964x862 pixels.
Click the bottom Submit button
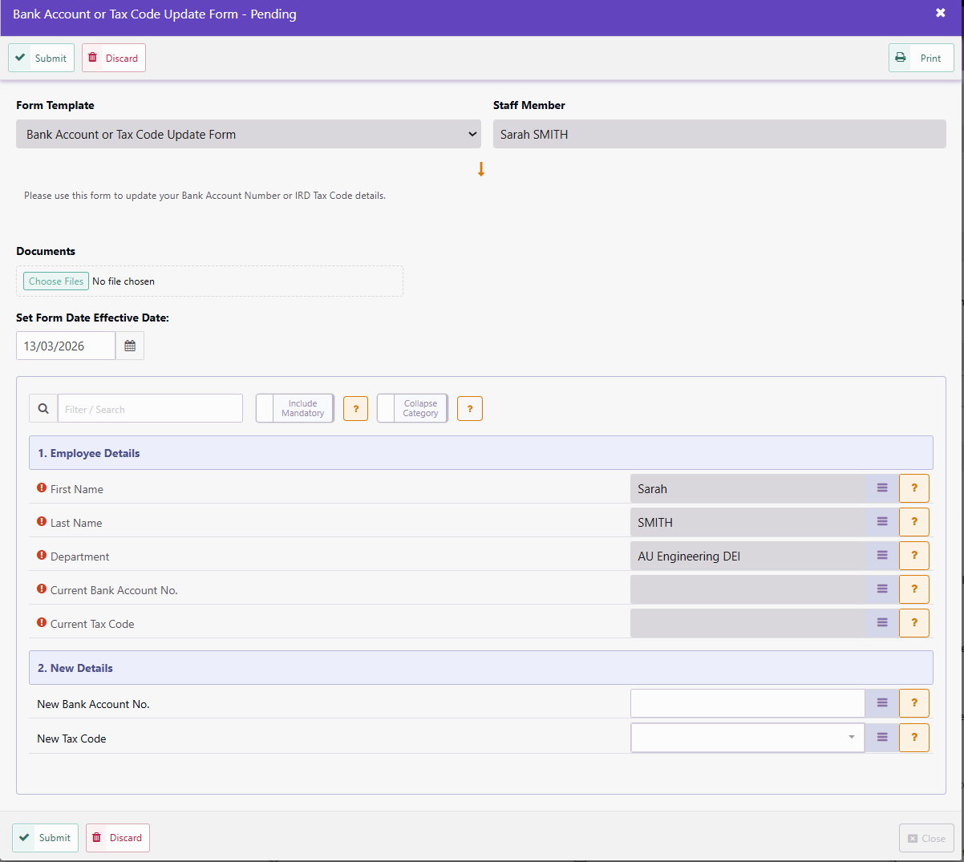click(x=45, y=838)
